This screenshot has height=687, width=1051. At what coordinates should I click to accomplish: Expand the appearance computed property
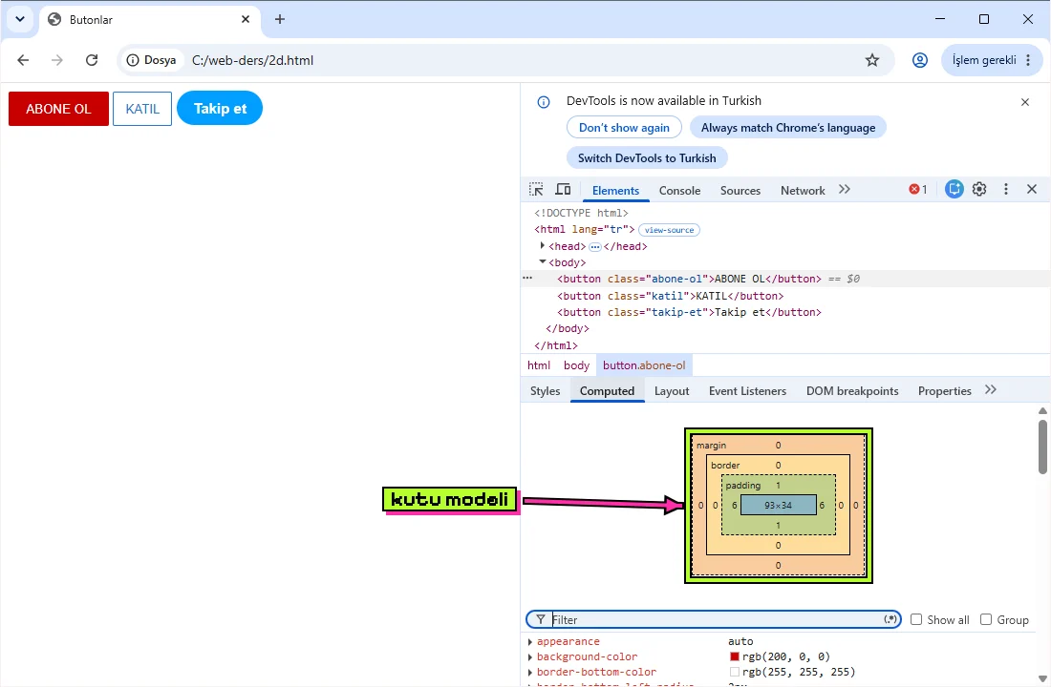530,641
